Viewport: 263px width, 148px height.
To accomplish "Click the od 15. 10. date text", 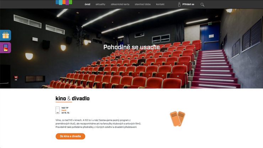I will [x=65, y=113].
